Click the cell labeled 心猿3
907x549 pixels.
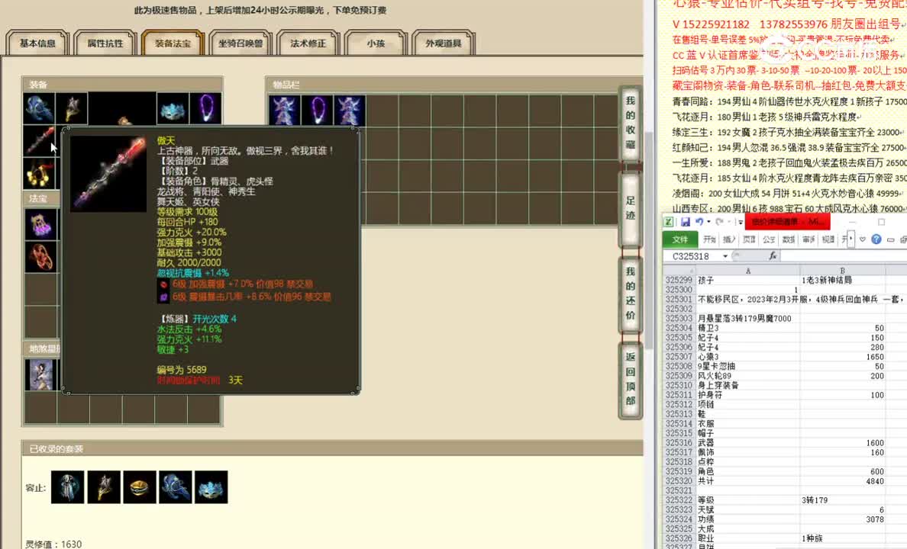(x=748, y=357)
